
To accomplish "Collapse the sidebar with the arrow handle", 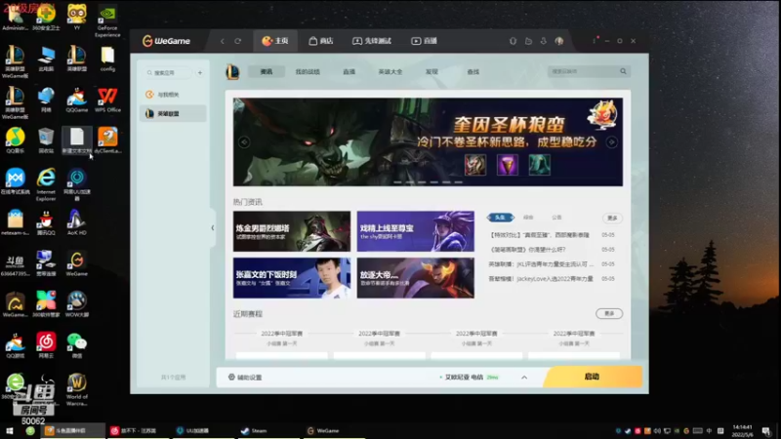I will point(213,228).
